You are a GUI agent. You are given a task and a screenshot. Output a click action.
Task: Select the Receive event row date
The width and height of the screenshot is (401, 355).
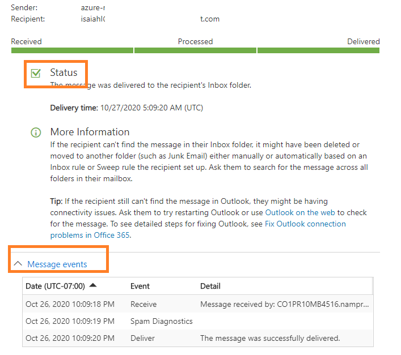pyautogui.click(x=70, y=304)
